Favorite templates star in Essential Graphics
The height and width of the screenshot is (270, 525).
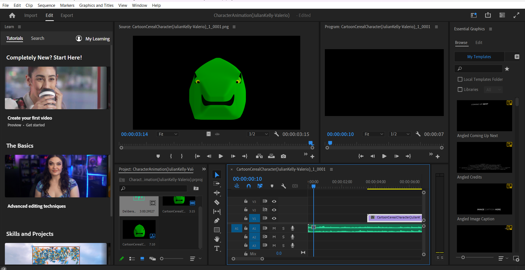(507, 69)
